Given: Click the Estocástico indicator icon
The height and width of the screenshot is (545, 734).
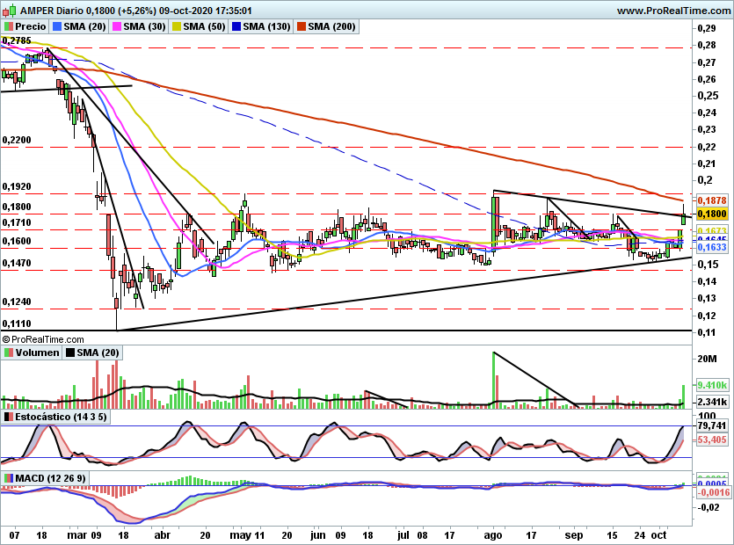Looking at the screenshot, I should (9, 417).
